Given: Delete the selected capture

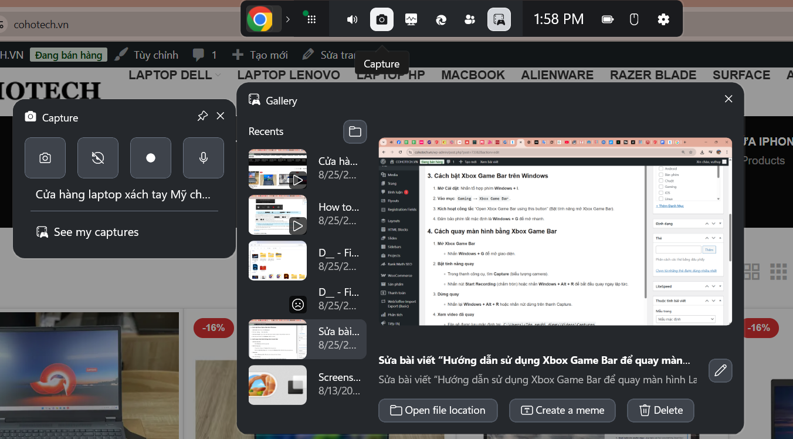Looking at the screenshot, I should coord(660,410).
